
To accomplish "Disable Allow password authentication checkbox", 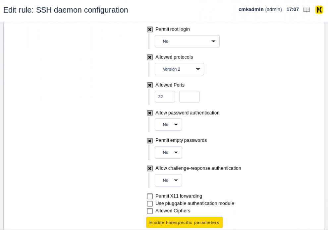I will pos(150,113).
